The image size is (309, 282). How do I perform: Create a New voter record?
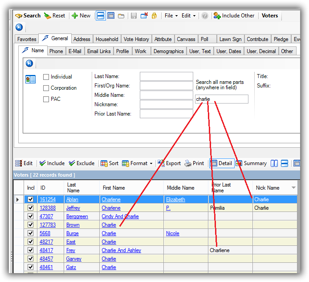coord(81,16)
